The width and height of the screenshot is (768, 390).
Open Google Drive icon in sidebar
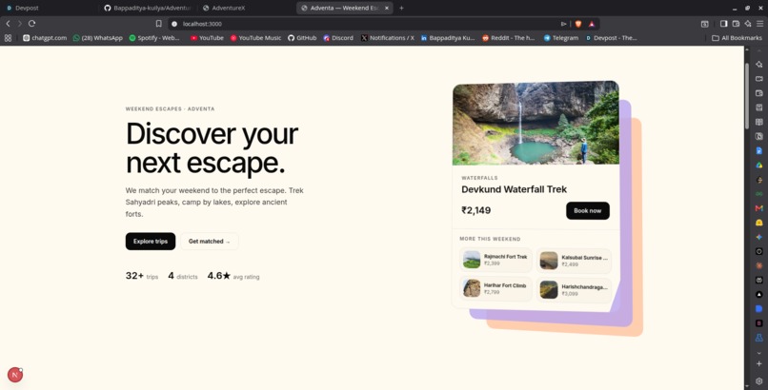758,166
